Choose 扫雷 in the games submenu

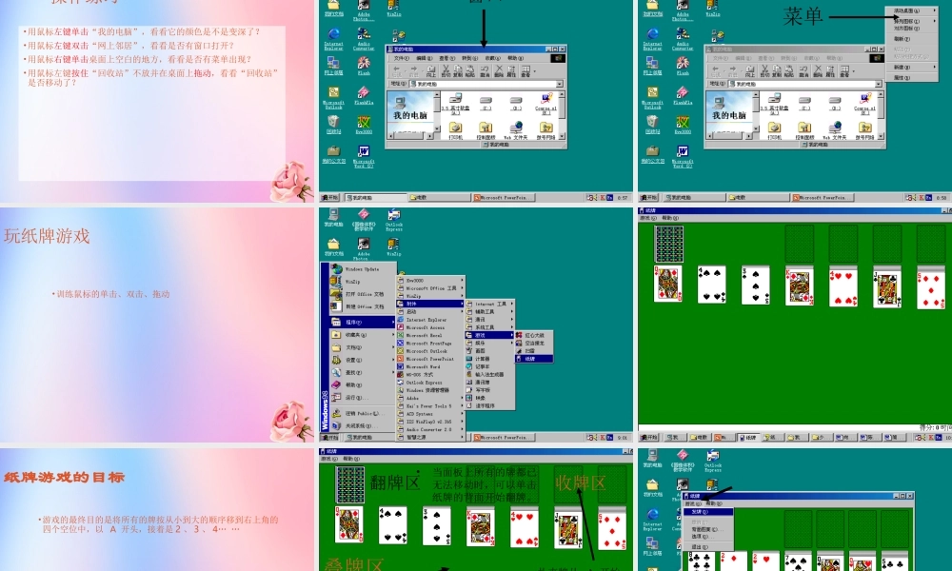coord(534,351)
